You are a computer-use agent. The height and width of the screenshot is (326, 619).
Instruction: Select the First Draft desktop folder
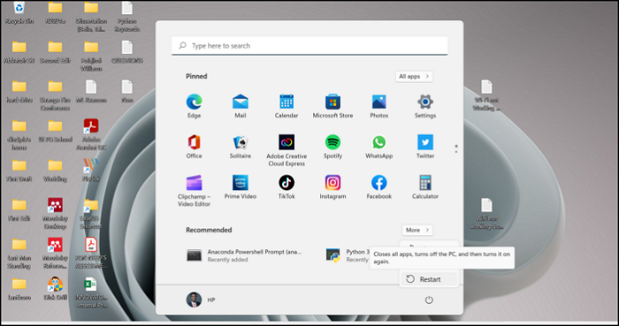pyautogui.click(x=19, y=171)
